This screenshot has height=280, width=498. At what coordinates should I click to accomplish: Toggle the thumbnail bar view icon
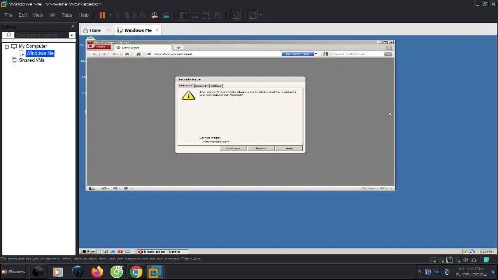coord(195,15)
